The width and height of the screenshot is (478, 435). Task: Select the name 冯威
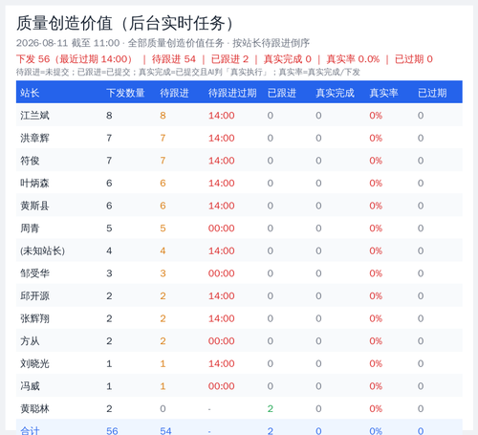[30, 386]
